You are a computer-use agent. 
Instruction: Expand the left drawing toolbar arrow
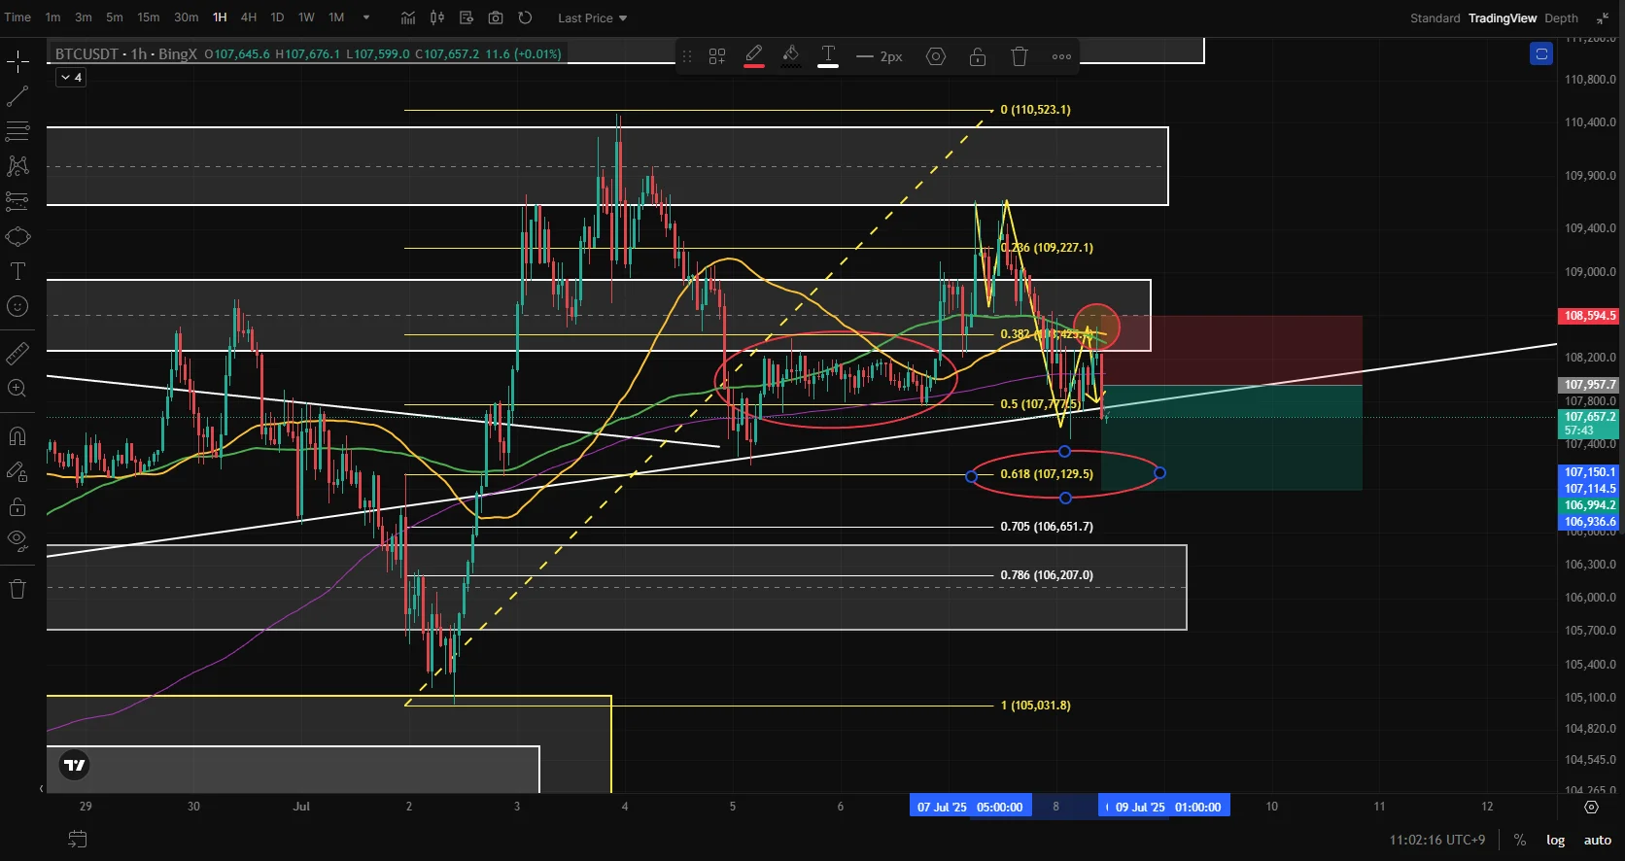click(x=41, y=788)
